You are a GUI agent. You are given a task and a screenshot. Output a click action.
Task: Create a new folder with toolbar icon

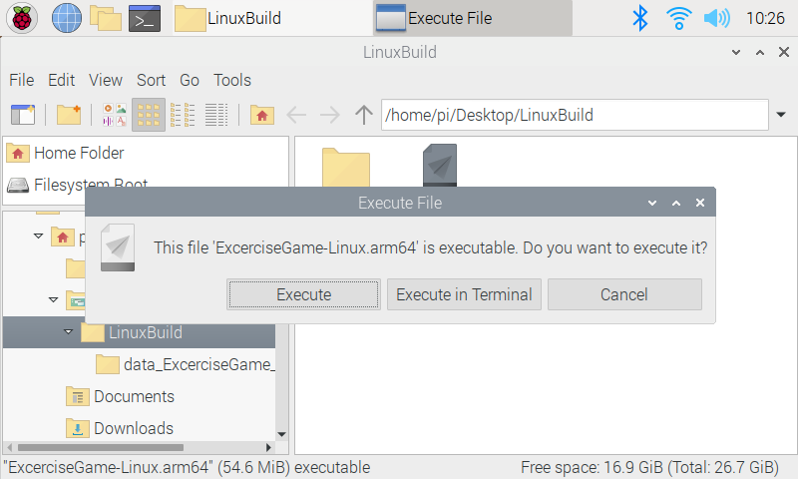point(69,115)
